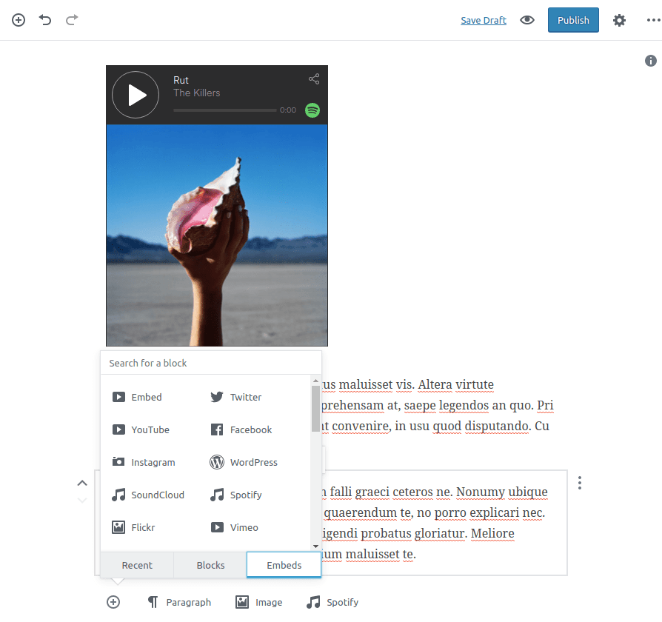
Task: Play the Rut track
Action: coord(136,95)
